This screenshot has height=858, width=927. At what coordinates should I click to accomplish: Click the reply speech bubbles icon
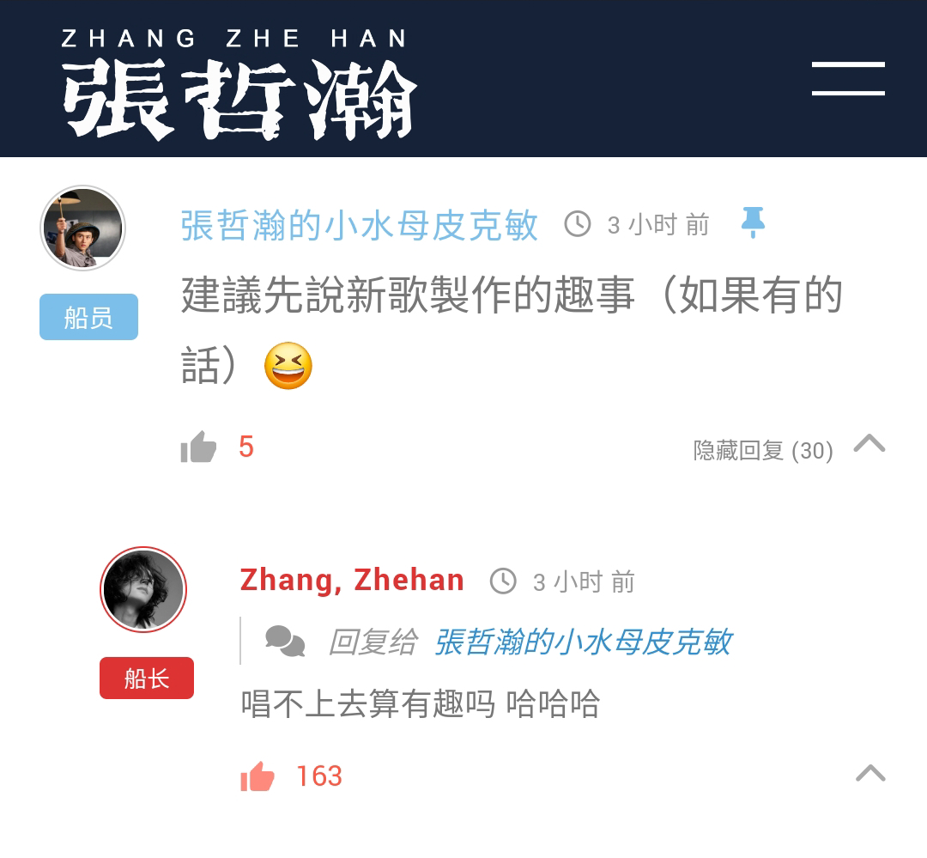(x=285, y=642)
